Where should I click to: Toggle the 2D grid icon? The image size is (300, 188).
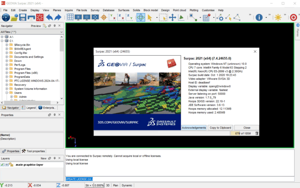tap(70, 17)
